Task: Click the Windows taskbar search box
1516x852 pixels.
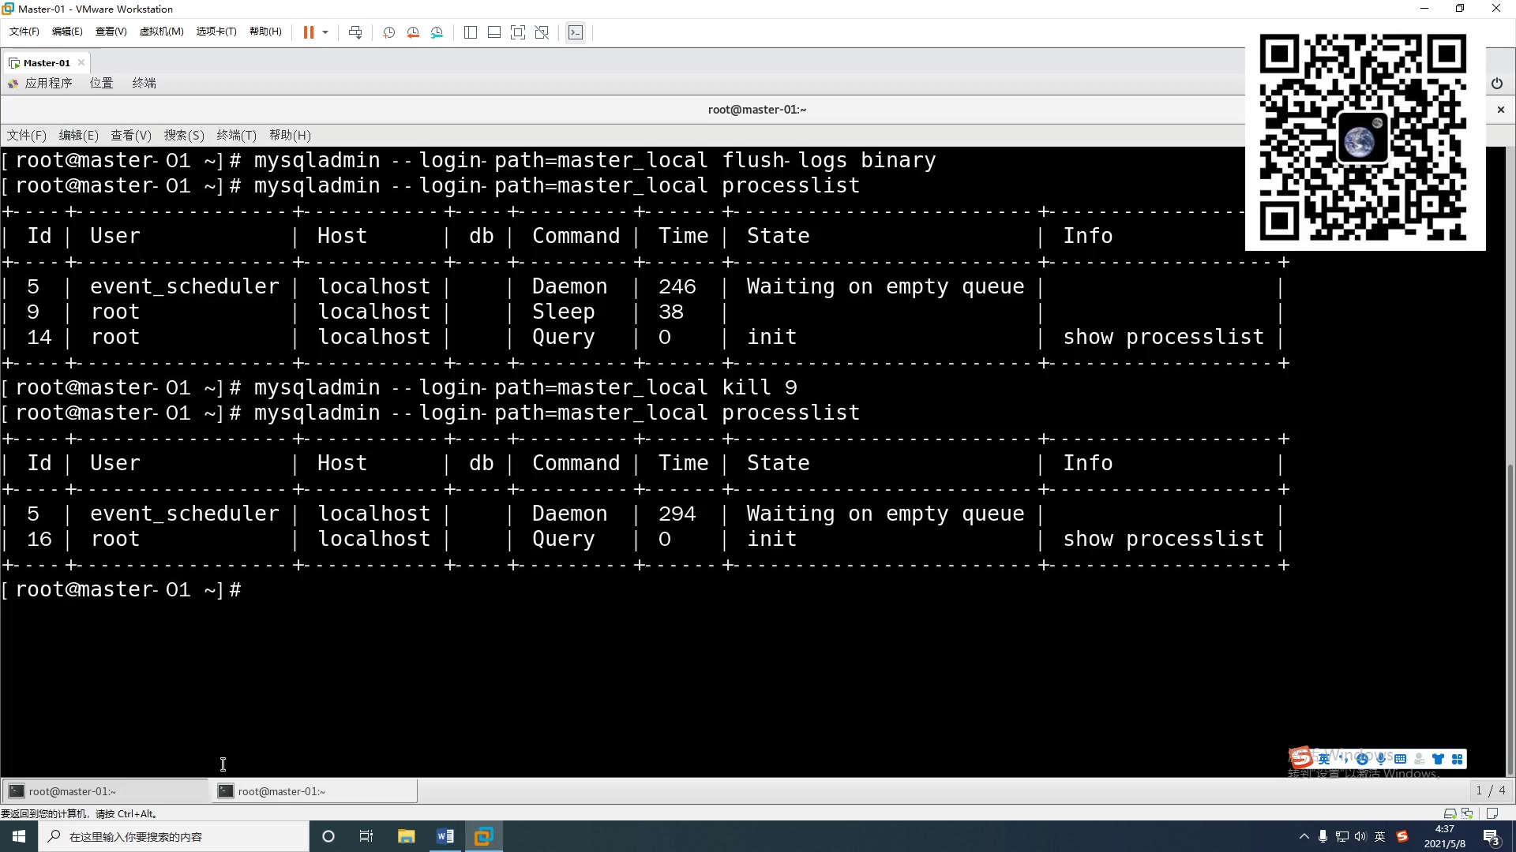Action: 174,836
